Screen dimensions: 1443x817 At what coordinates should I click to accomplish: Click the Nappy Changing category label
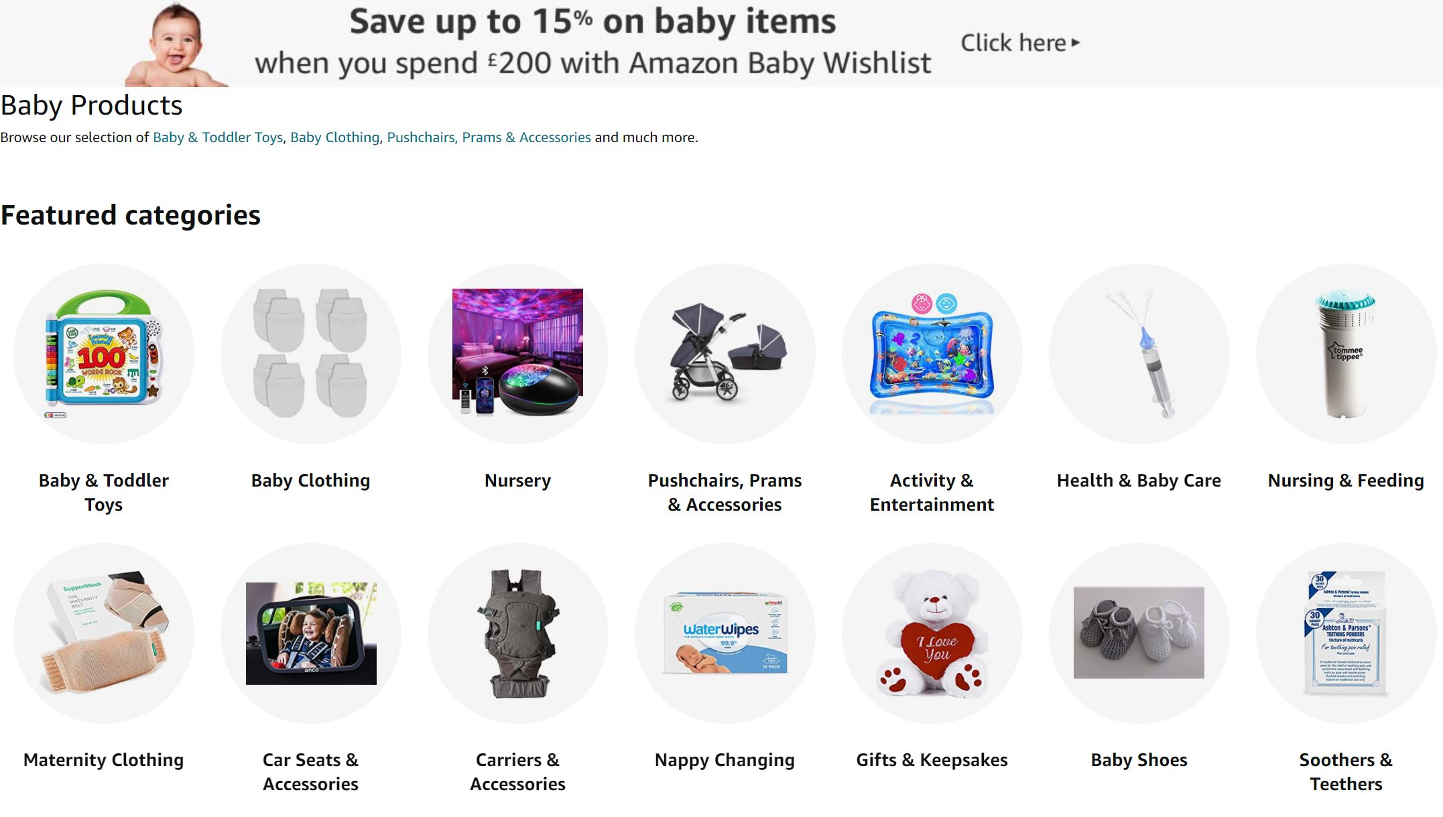[x=725, y=760]
